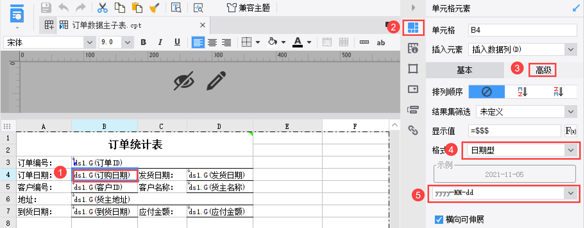Expand the border style dropdown arrow
This screenshot has height=228, width=584.
258,42
